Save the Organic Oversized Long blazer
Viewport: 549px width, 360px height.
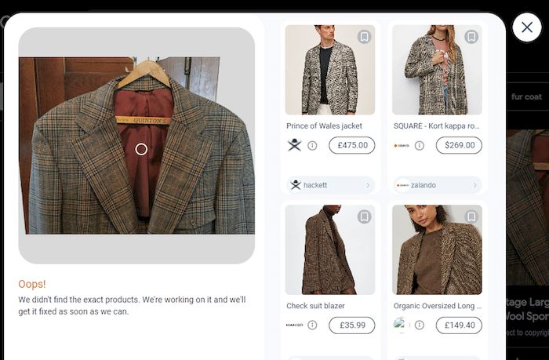[x=471, y=217]
